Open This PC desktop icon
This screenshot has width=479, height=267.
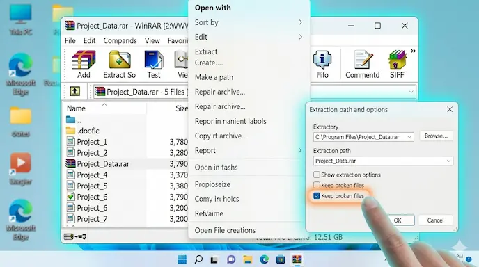[20, 20]
